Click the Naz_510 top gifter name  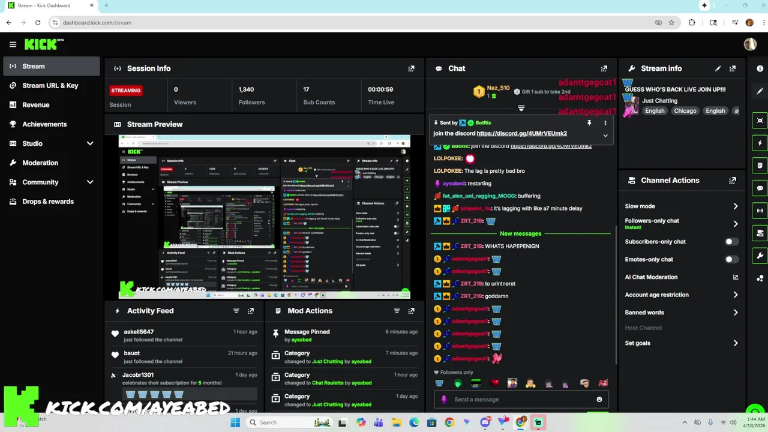(x=498, y=88)
